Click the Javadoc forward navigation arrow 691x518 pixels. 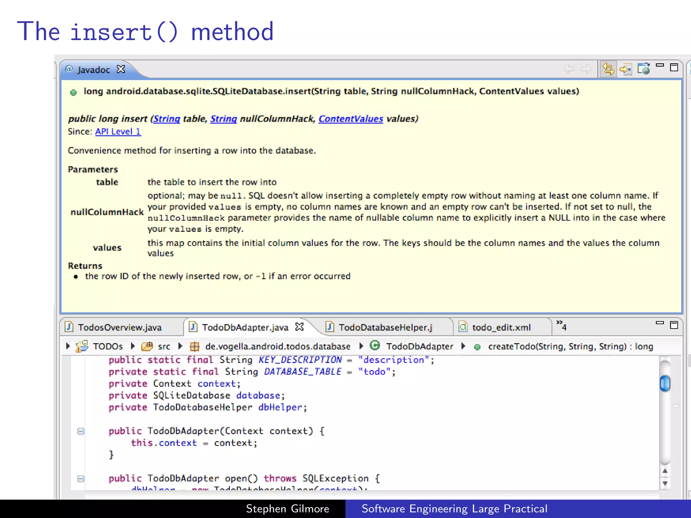pos(586,69)
